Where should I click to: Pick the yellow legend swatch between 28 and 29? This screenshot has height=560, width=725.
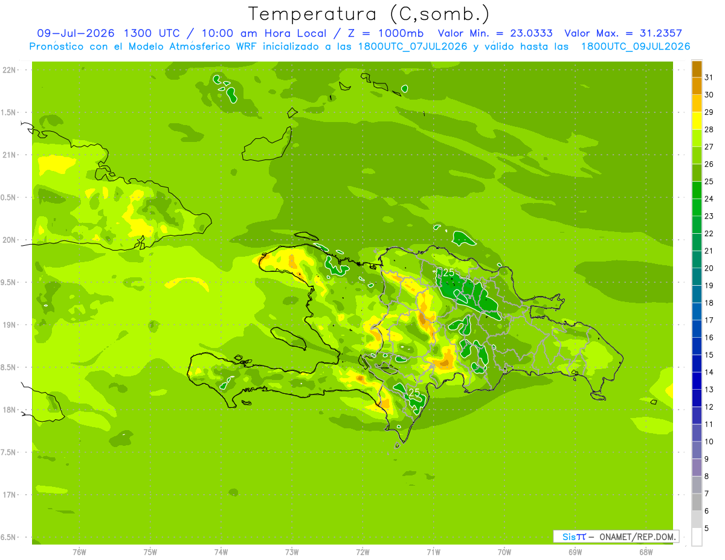coord(697,121)
